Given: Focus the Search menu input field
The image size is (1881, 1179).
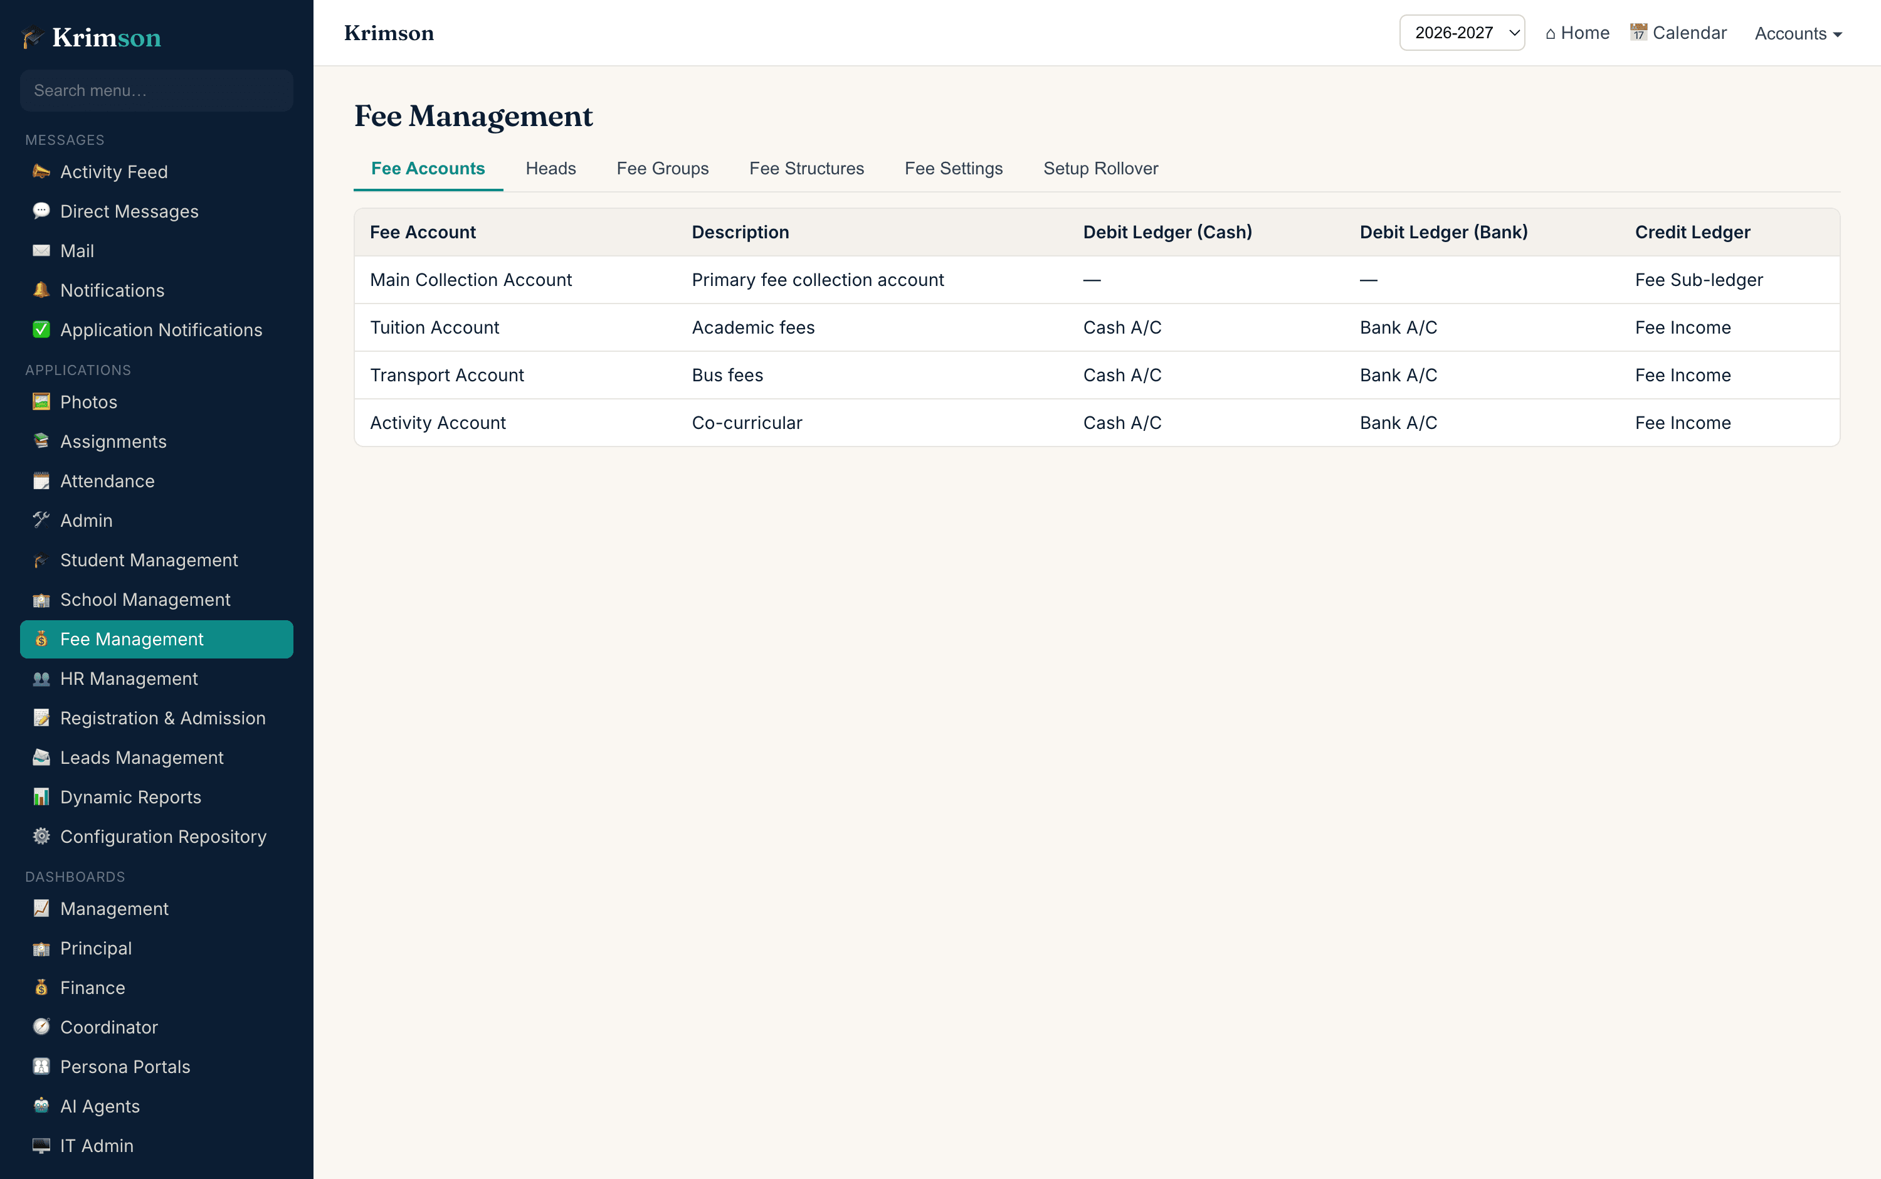Looking at the screenshot, I should pos(157,90).
